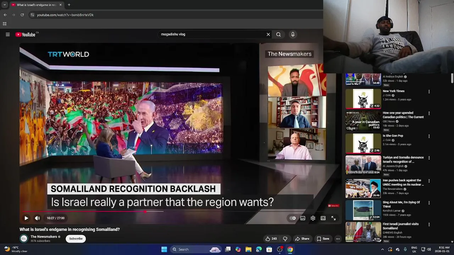
Task: Open the tab search dropdown chevron
Action: pos(4,5)
